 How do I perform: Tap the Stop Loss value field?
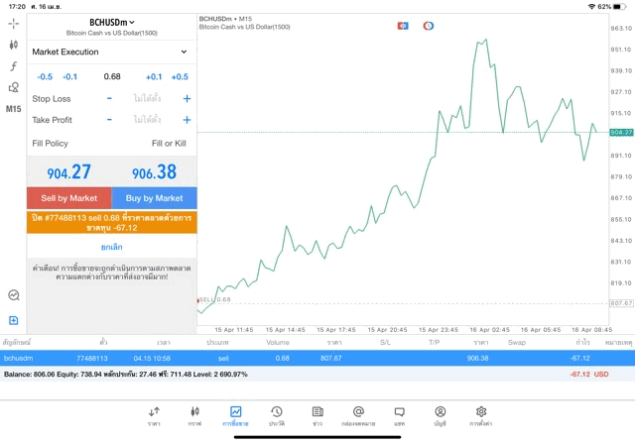147,98
